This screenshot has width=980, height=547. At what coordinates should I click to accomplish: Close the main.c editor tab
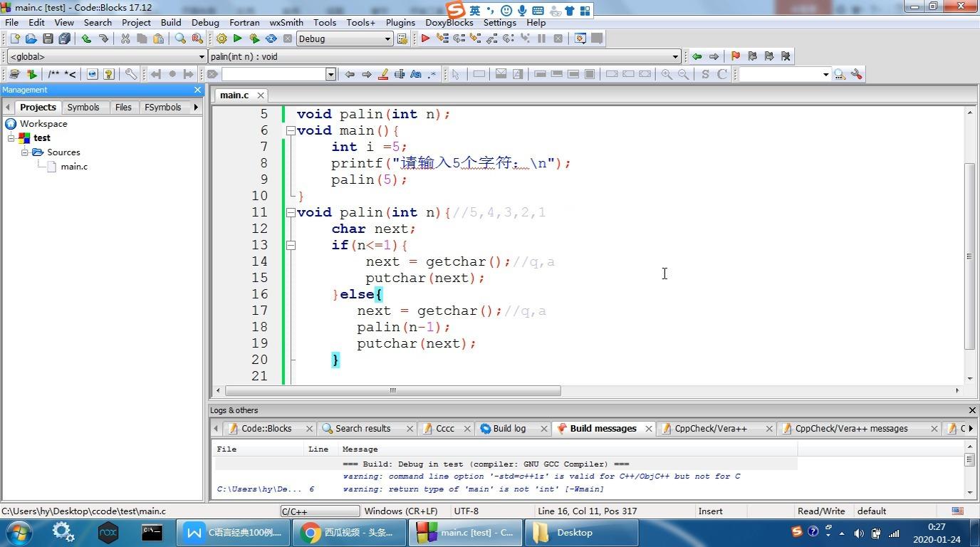[261, 95]
